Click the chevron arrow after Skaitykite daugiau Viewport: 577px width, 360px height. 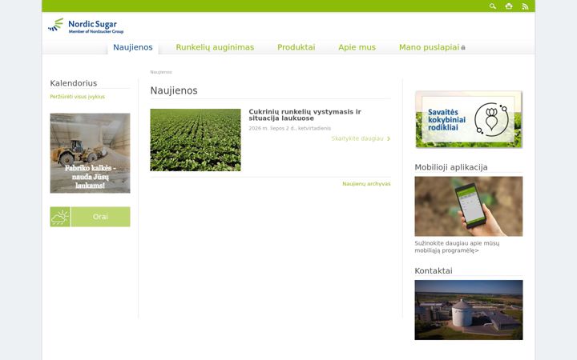(388, 138)
